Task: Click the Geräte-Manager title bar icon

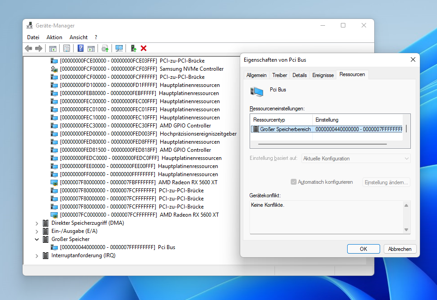Action: 29,26
